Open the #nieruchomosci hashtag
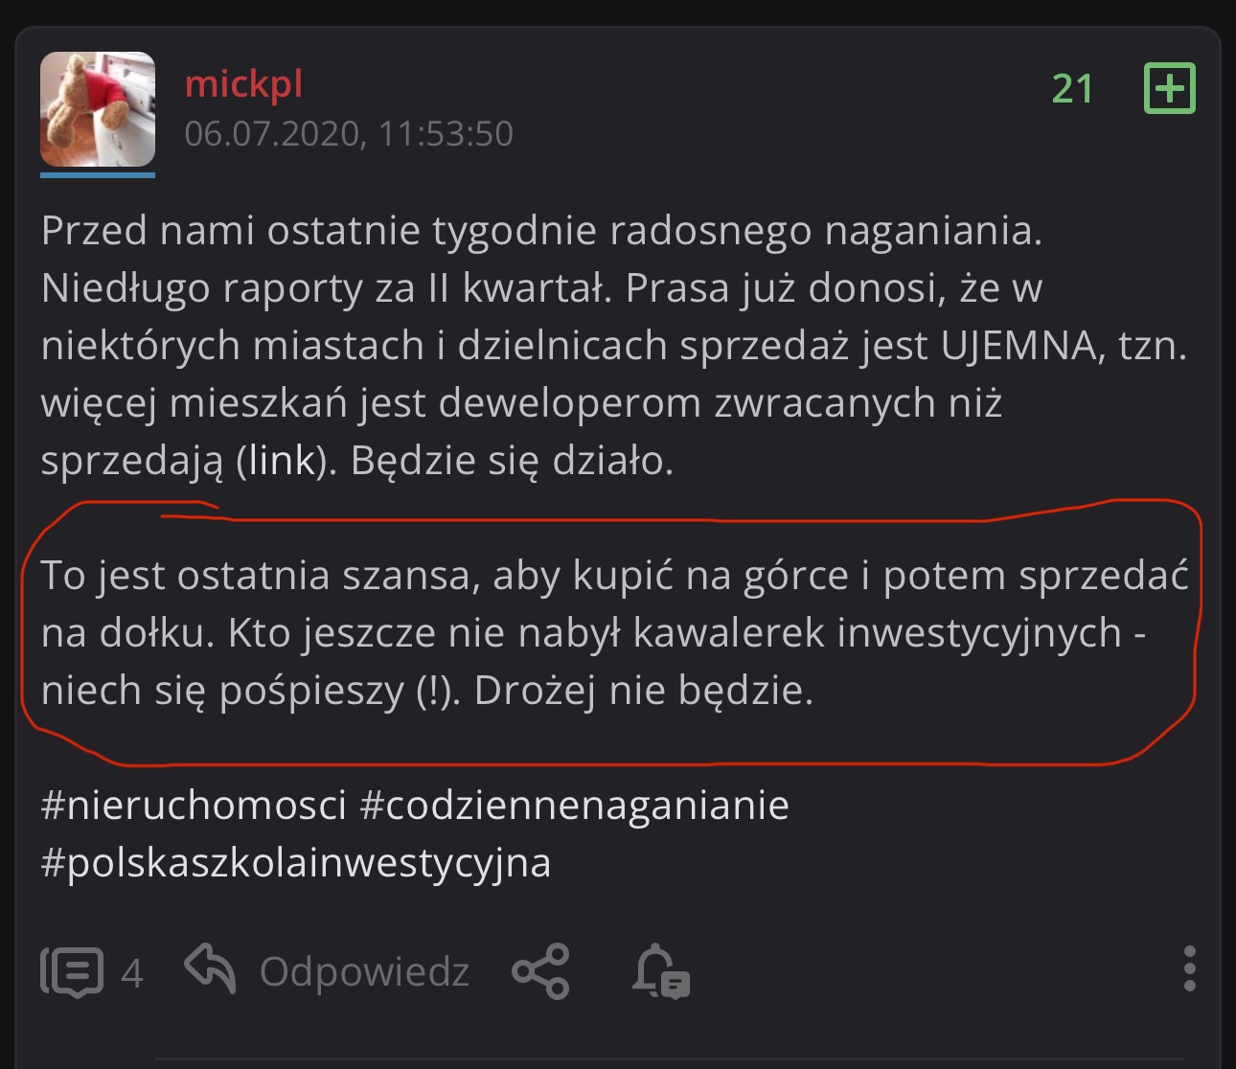1236x1069 pixels. (x=194, y=806)
